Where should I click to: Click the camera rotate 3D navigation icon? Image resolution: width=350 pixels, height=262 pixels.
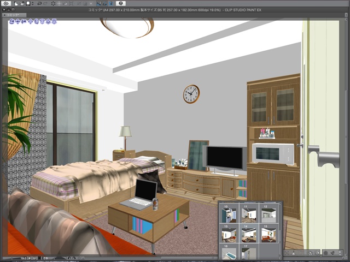[x=12, y=22]
